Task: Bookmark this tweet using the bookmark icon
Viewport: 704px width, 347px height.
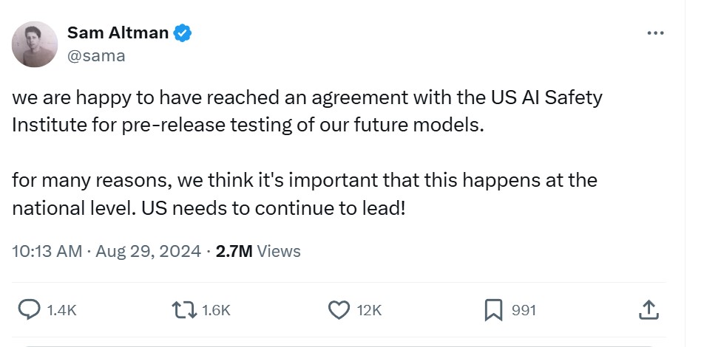Action: (x=493, y=310)
